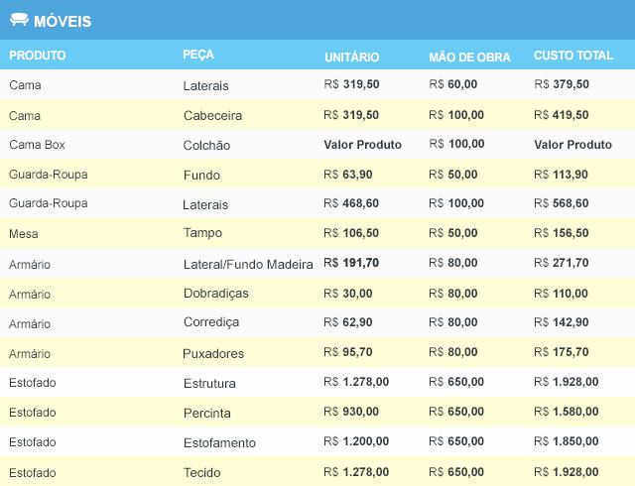Click the MÃO DE OBRA column header
635x486 pixels.
469,58
